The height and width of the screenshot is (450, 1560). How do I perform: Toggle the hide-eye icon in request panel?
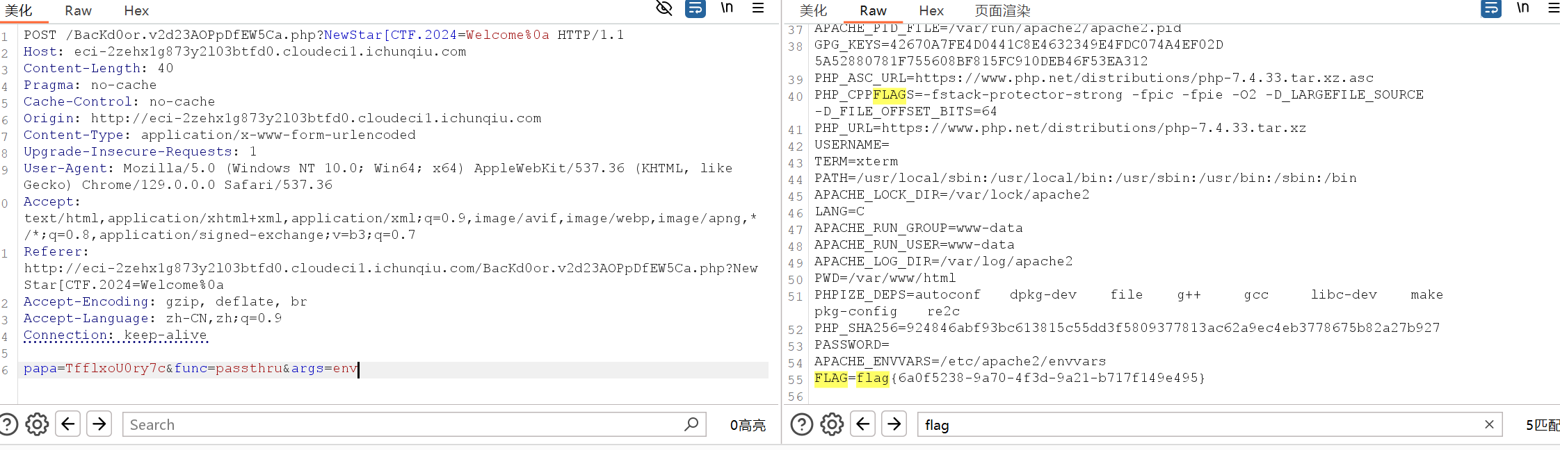click(664, 8)
